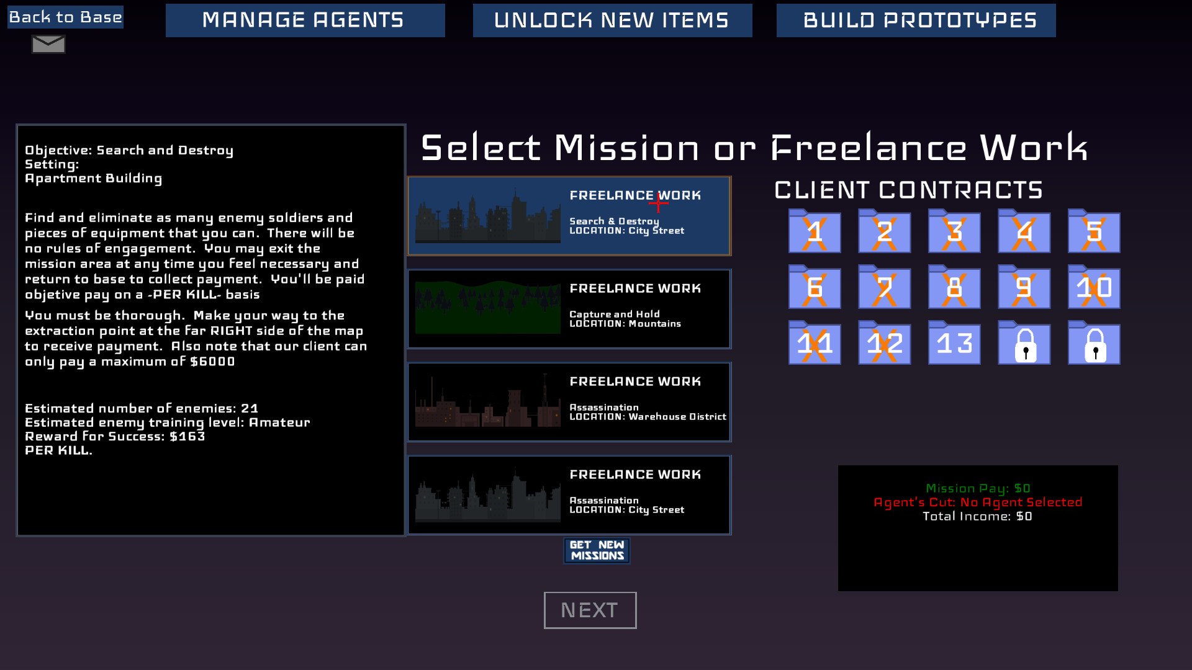
Task: Click the GET NEW MISSIONS button
Action: (x=595, y=550)
